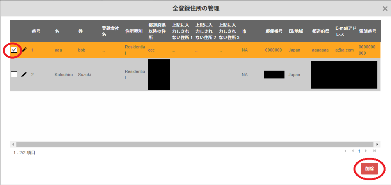The width and height of the screenshot is (391, 185).
Task: Click the 市 column header
Action: 244,31
